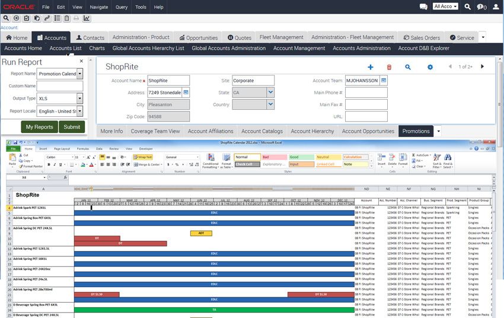Click the chart icon in the Siebel toolbar
This screenshot has height=318, width=504.
87,18
